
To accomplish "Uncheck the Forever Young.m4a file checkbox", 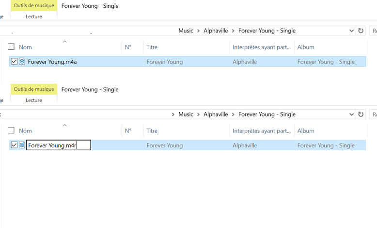I will click(x=14, y=61).
